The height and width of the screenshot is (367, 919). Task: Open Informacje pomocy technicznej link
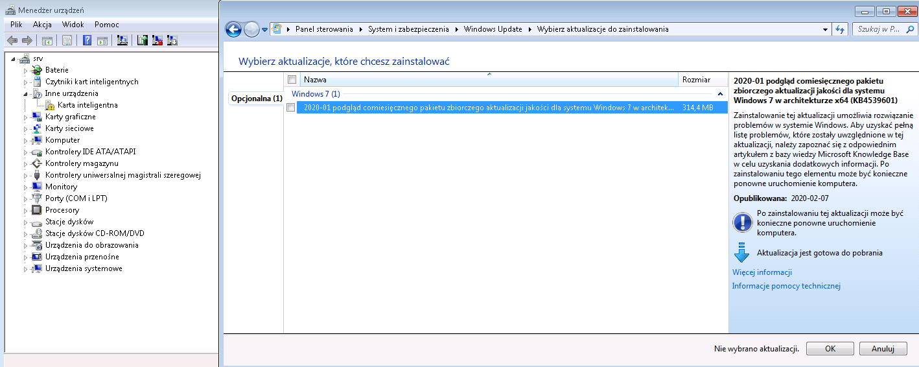pos(786,286)
